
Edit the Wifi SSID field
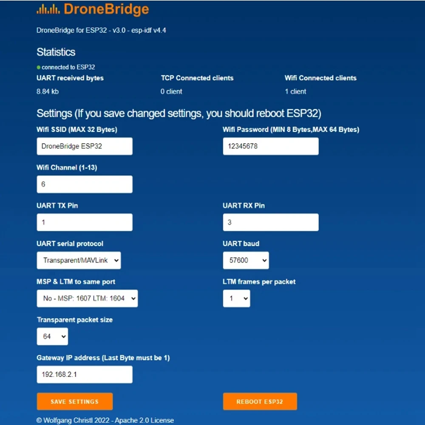85,146
